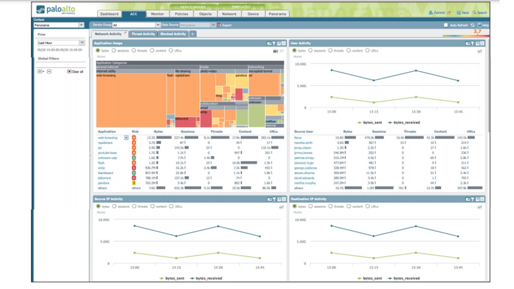Select content radio in Application Usage
Image resolution: width=514 pixels, height=289 pixels.
152,51
